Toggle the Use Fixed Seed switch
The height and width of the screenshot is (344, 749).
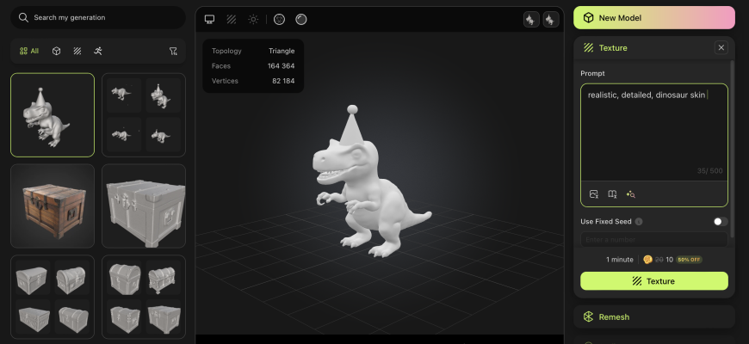[720, 221]
